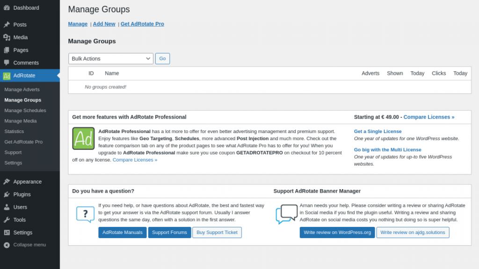Open Appearance via the paintbrush icon
This screenshot has width=479, height=269.
(7, 182)
